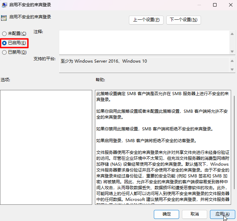The height and width of the screenshot is (221, 237).
Task: Minimize the policy settings window
Action: click(x=199, y=5)
